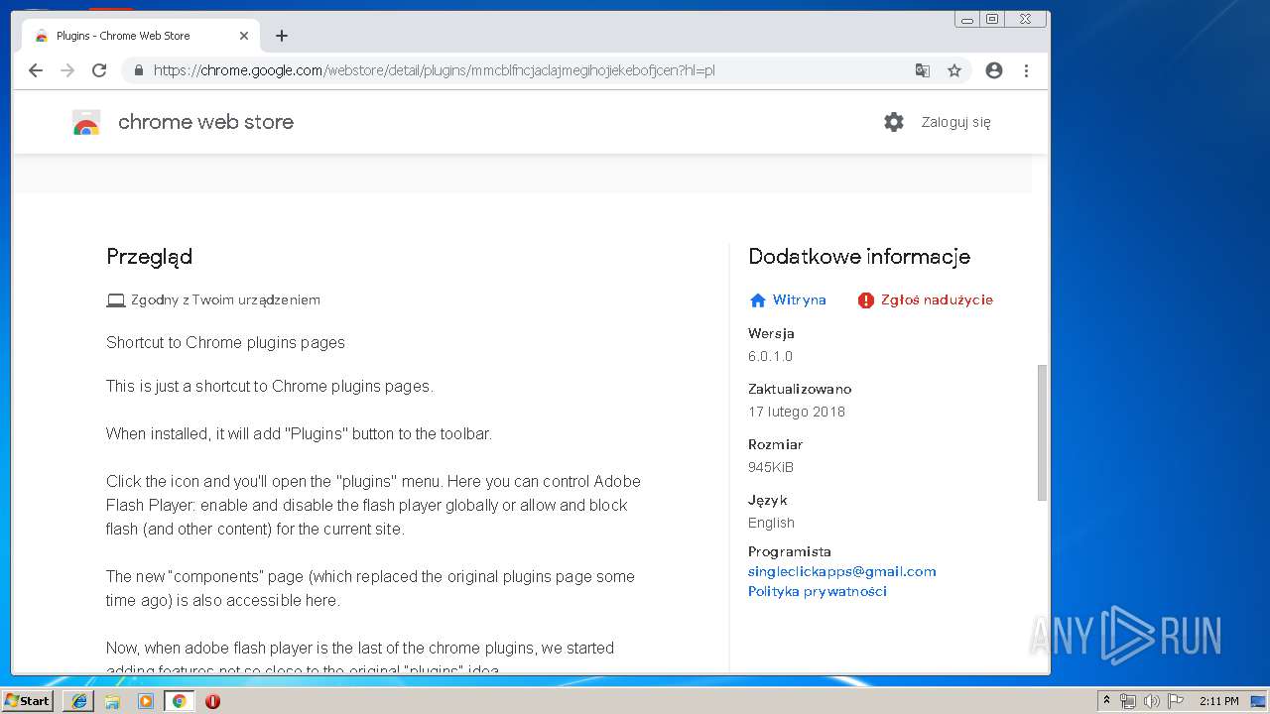This screenshot has width=1270, height=714.
Task: Click the language value English
Action: coord(771,523)
